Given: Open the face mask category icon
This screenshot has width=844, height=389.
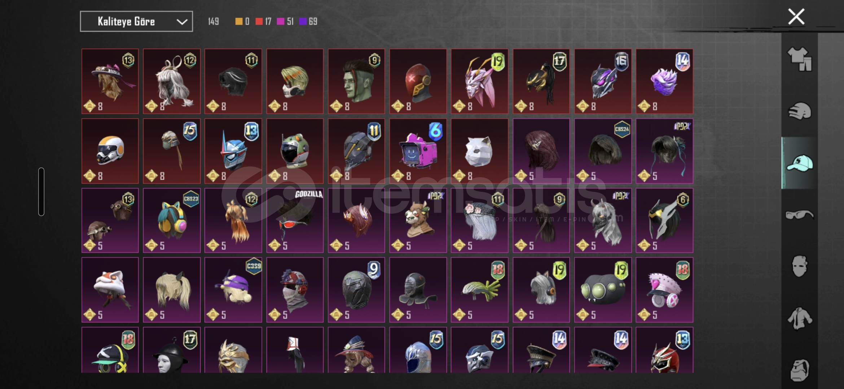Looking at the screenshot, I should pos(799,267).
